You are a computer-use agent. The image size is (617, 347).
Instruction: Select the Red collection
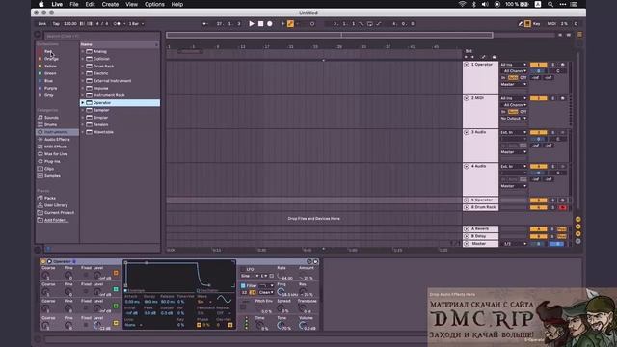[48, 51]
